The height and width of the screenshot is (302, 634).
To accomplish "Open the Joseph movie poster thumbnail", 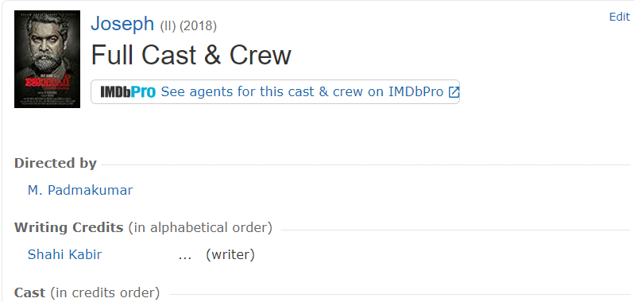I will (48, 59).
